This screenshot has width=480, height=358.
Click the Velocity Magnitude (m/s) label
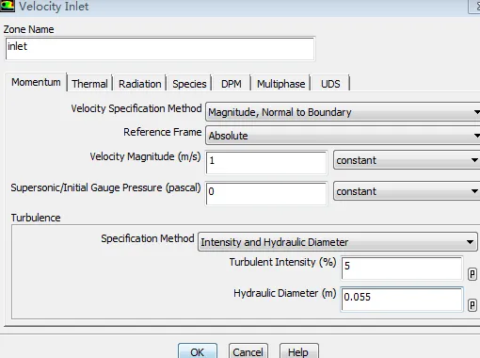[x=145, y=156]
